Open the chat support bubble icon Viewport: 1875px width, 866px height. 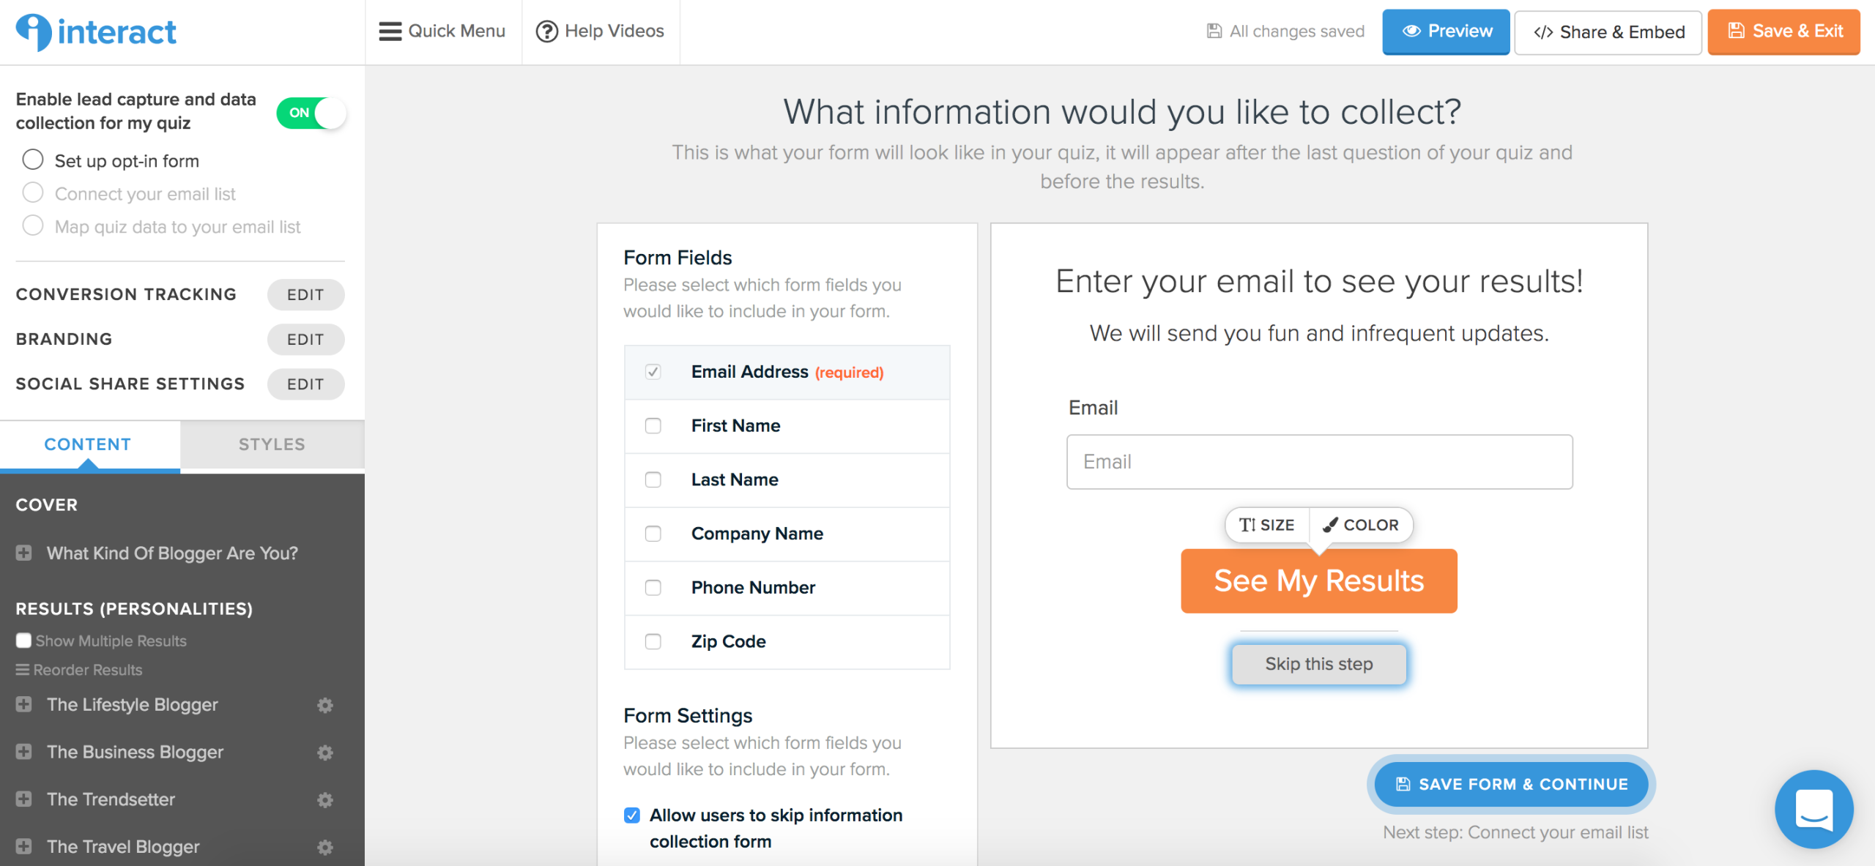tap(1813, 809)
